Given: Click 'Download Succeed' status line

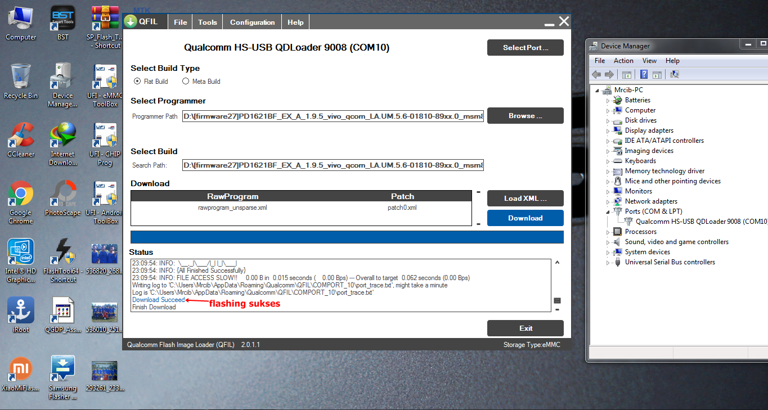Looking at the screenshot, I should pos(158,300).
